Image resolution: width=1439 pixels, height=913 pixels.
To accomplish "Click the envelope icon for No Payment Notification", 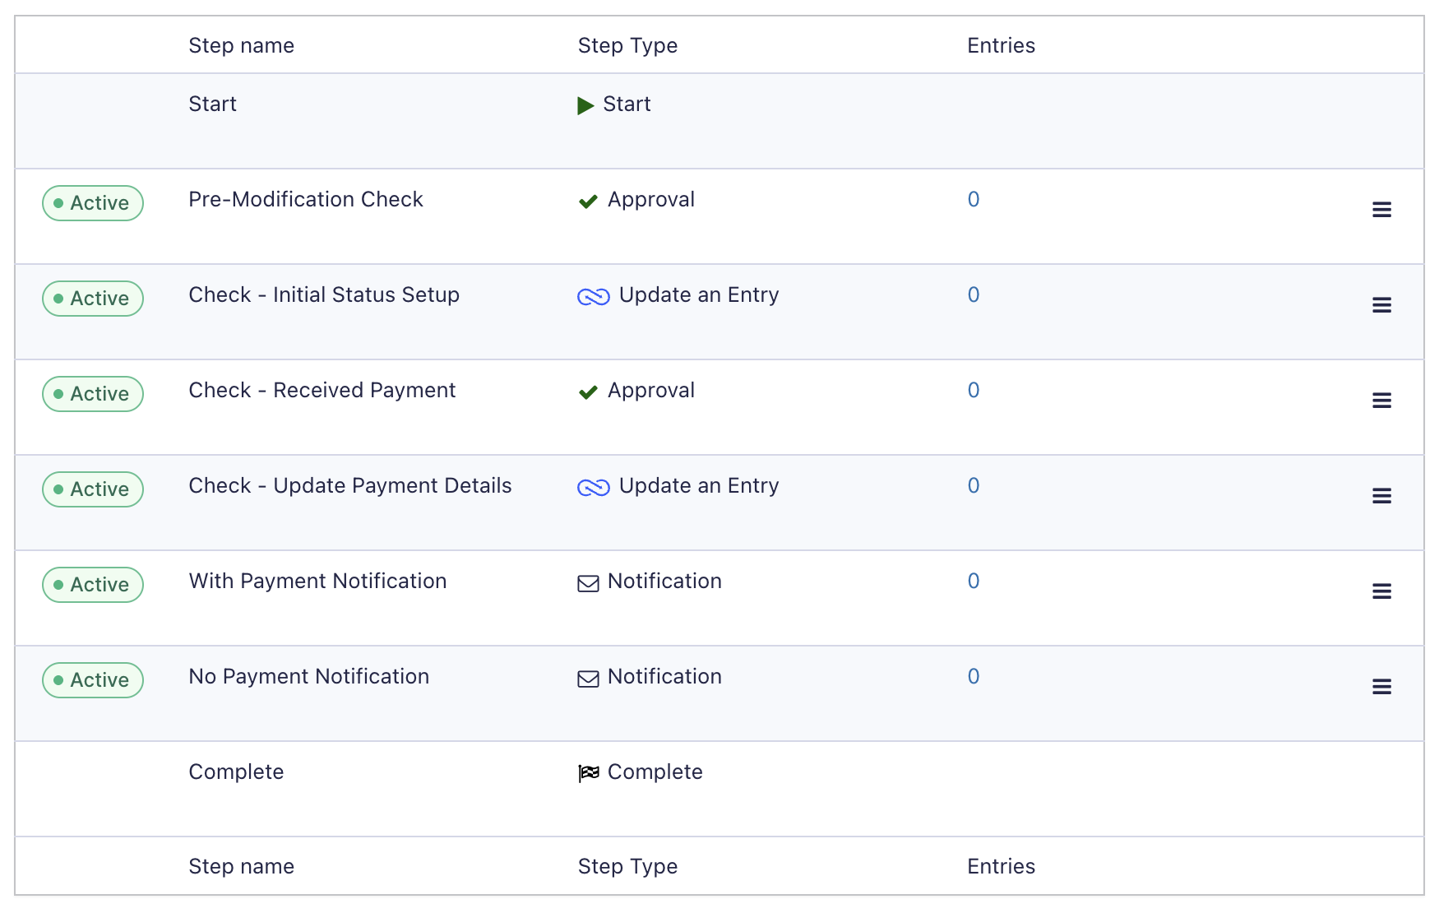I will click(x=588, y=679).
